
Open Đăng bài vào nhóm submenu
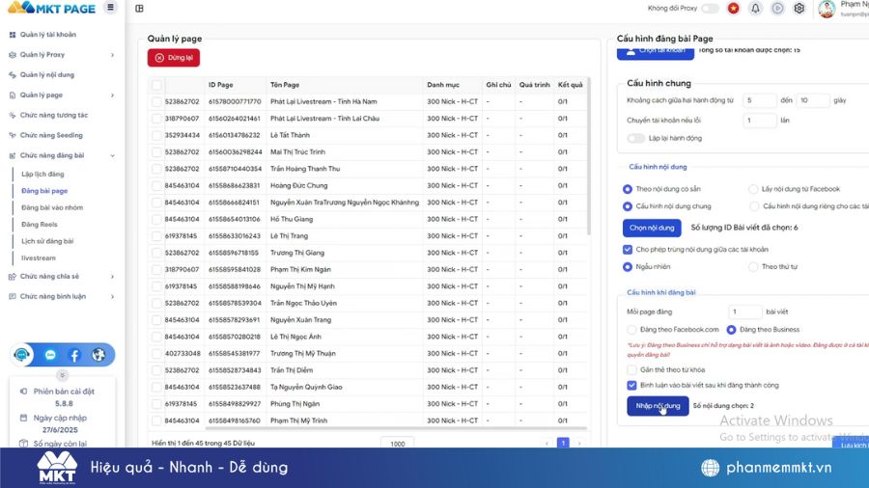pyautogui.click(x=52, y=207)
